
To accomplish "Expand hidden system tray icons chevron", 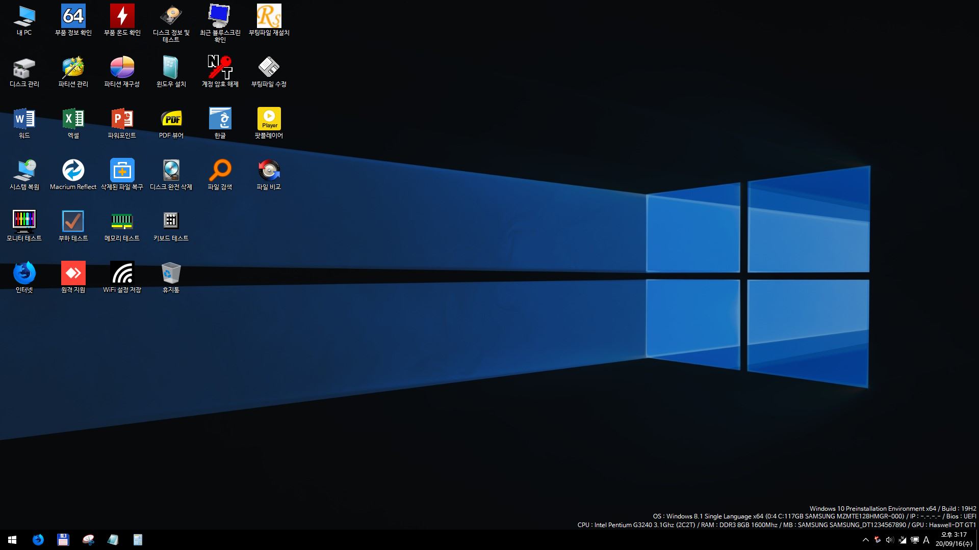I will [x=865, y=540].
